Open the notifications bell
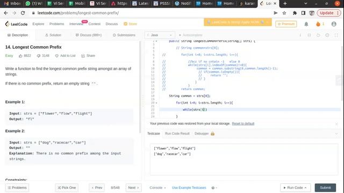Image resolution: width=344 pixels, height=193 pixels. coord(306,24)
